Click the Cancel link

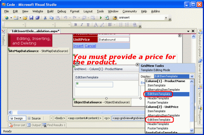click(x=90, y=46)
